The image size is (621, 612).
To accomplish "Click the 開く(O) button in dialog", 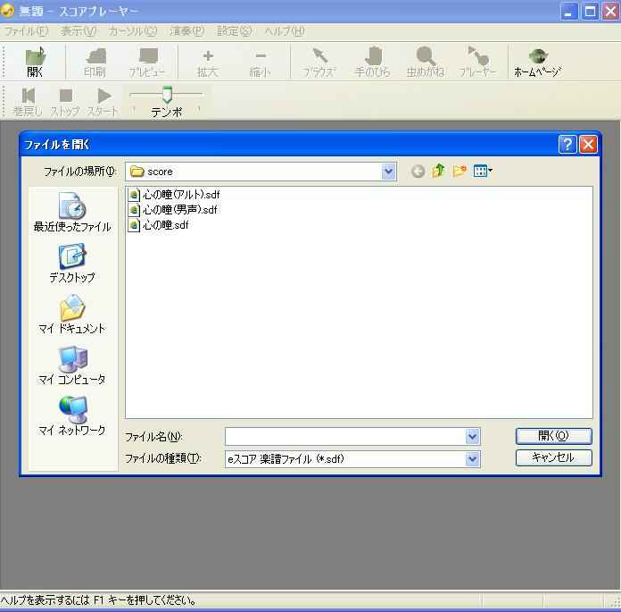I will 553,436.
